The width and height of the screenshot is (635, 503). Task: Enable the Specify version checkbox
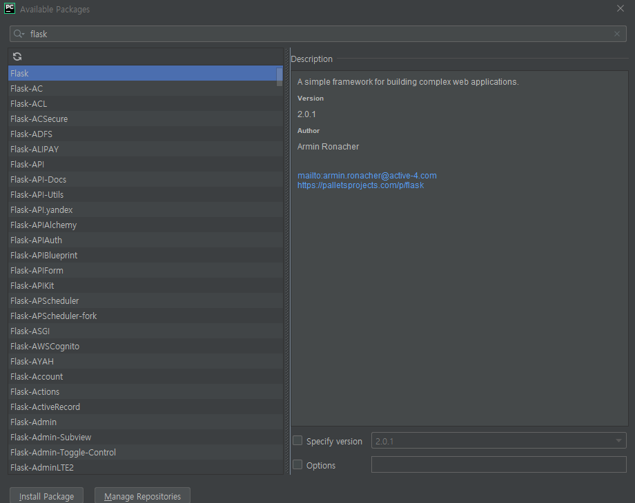click(297, 441)
